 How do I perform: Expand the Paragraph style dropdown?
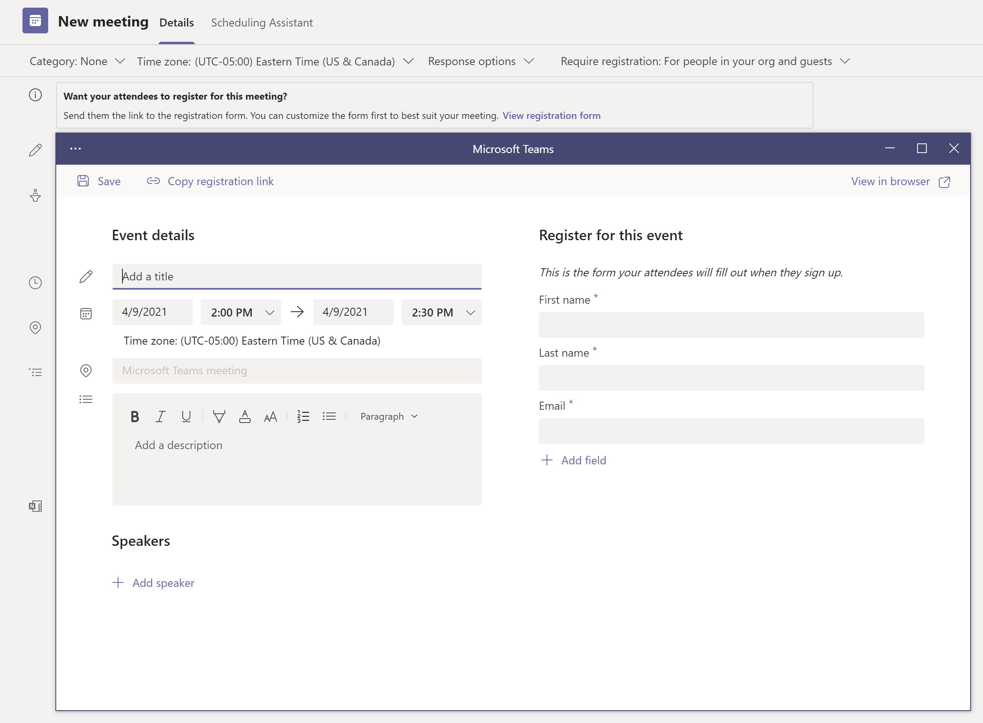pos(389,417)
